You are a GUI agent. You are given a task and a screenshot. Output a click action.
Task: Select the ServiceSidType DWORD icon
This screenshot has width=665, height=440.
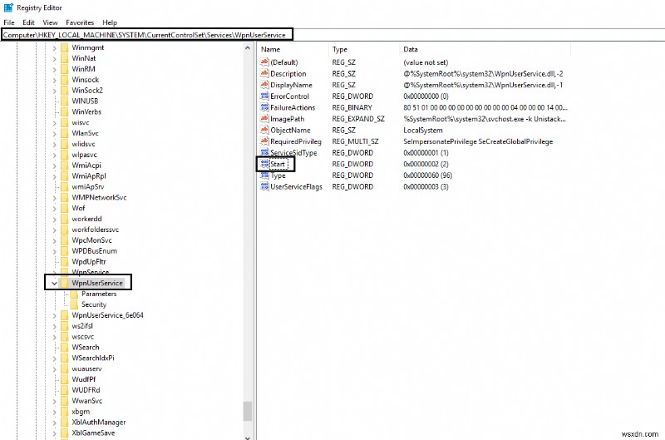pos(264,153)
